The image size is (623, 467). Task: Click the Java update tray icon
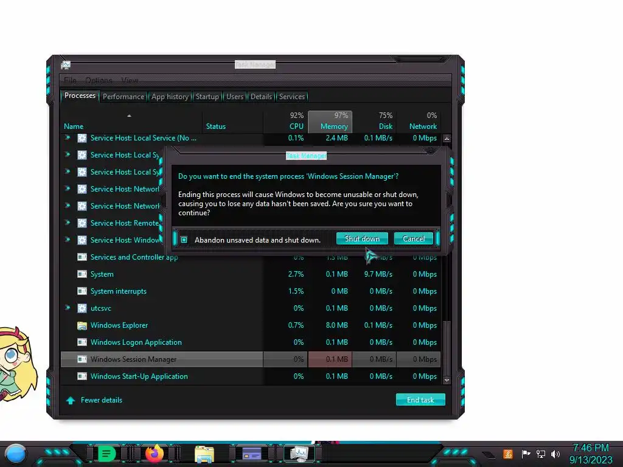[x=508, y=454]
